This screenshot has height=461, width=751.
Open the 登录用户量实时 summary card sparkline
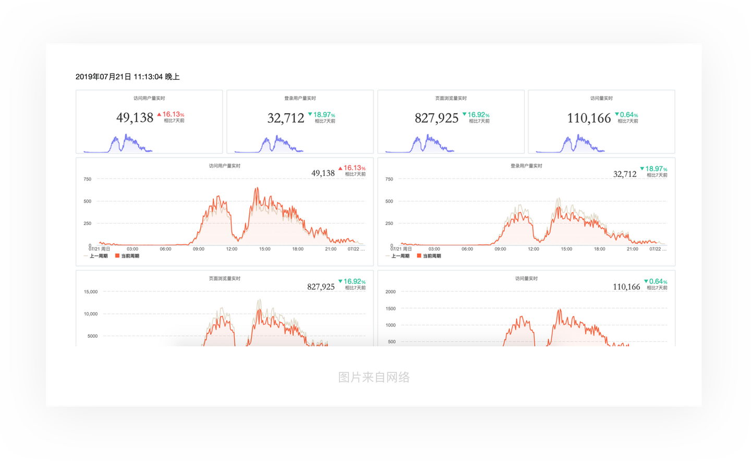tap(269, 143)
